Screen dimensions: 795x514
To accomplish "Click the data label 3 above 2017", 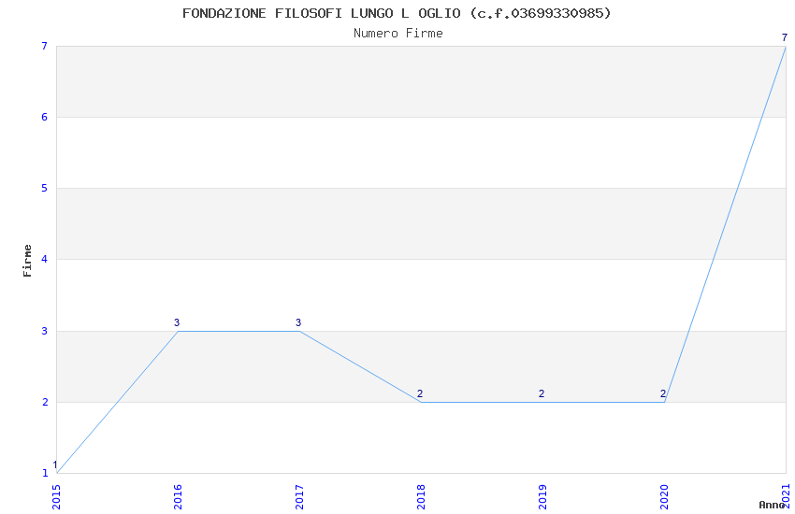I will [x=298, y=322].
